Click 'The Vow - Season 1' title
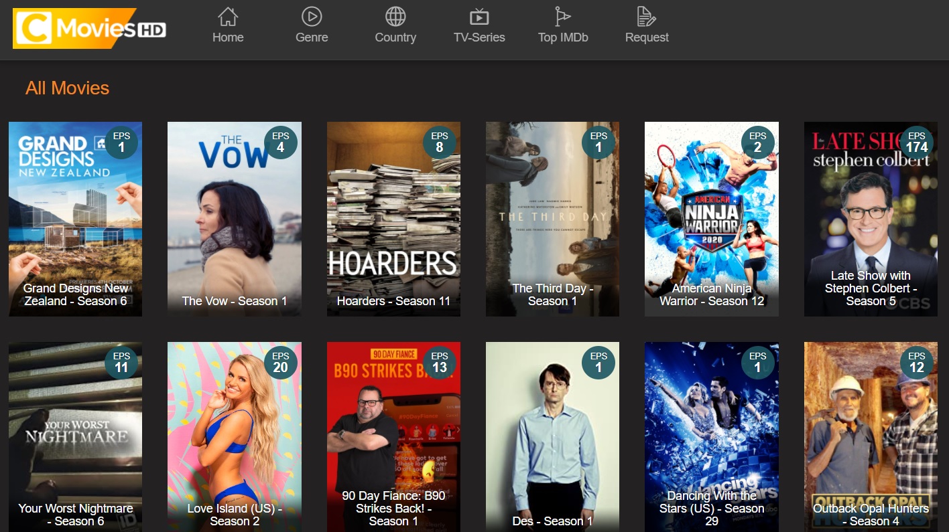This screenshot has height=532, width=949. coord(235,301)
